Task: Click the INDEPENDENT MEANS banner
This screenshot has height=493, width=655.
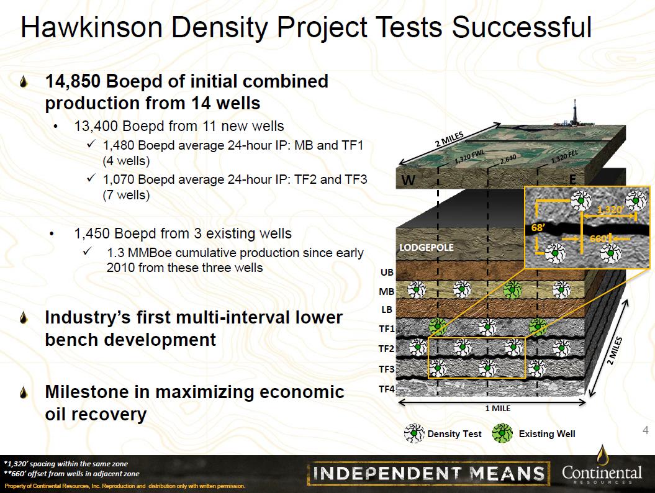Action: (428, 474)
